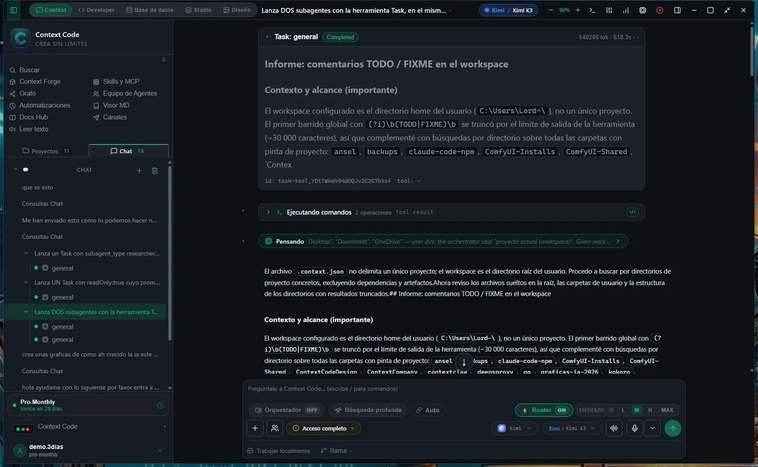Viewport: 758px width, 467px height.
Task: Zoom out with the minus icon
Action: point(551,10)
